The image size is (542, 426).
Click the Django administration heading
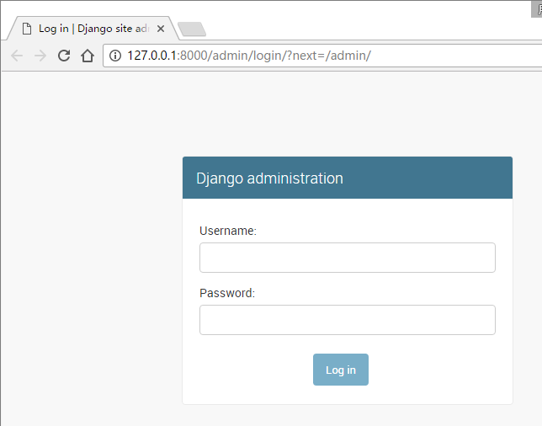[x=269, y=178]
